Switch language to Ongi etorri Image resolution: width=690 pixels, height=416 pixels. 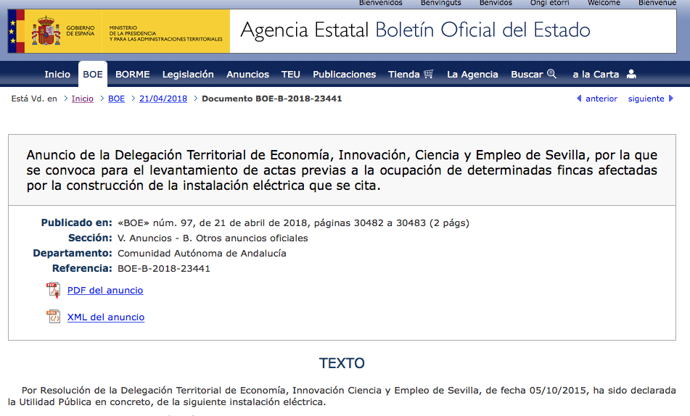(x=550, y=3)
